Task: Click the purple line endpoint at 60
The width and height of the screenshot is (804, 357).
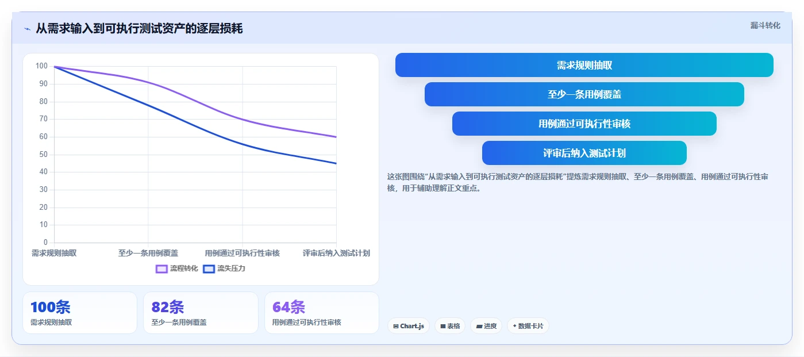Action: point(336,137)
